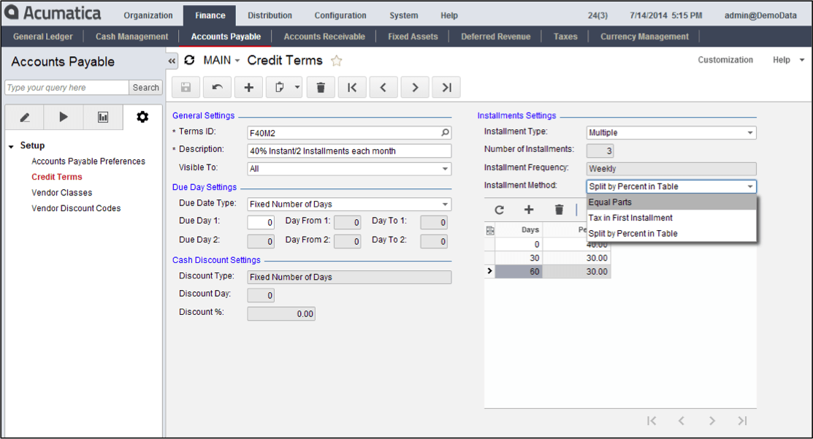
Task: Open Vendor Classes
Action: pos(61,193)
